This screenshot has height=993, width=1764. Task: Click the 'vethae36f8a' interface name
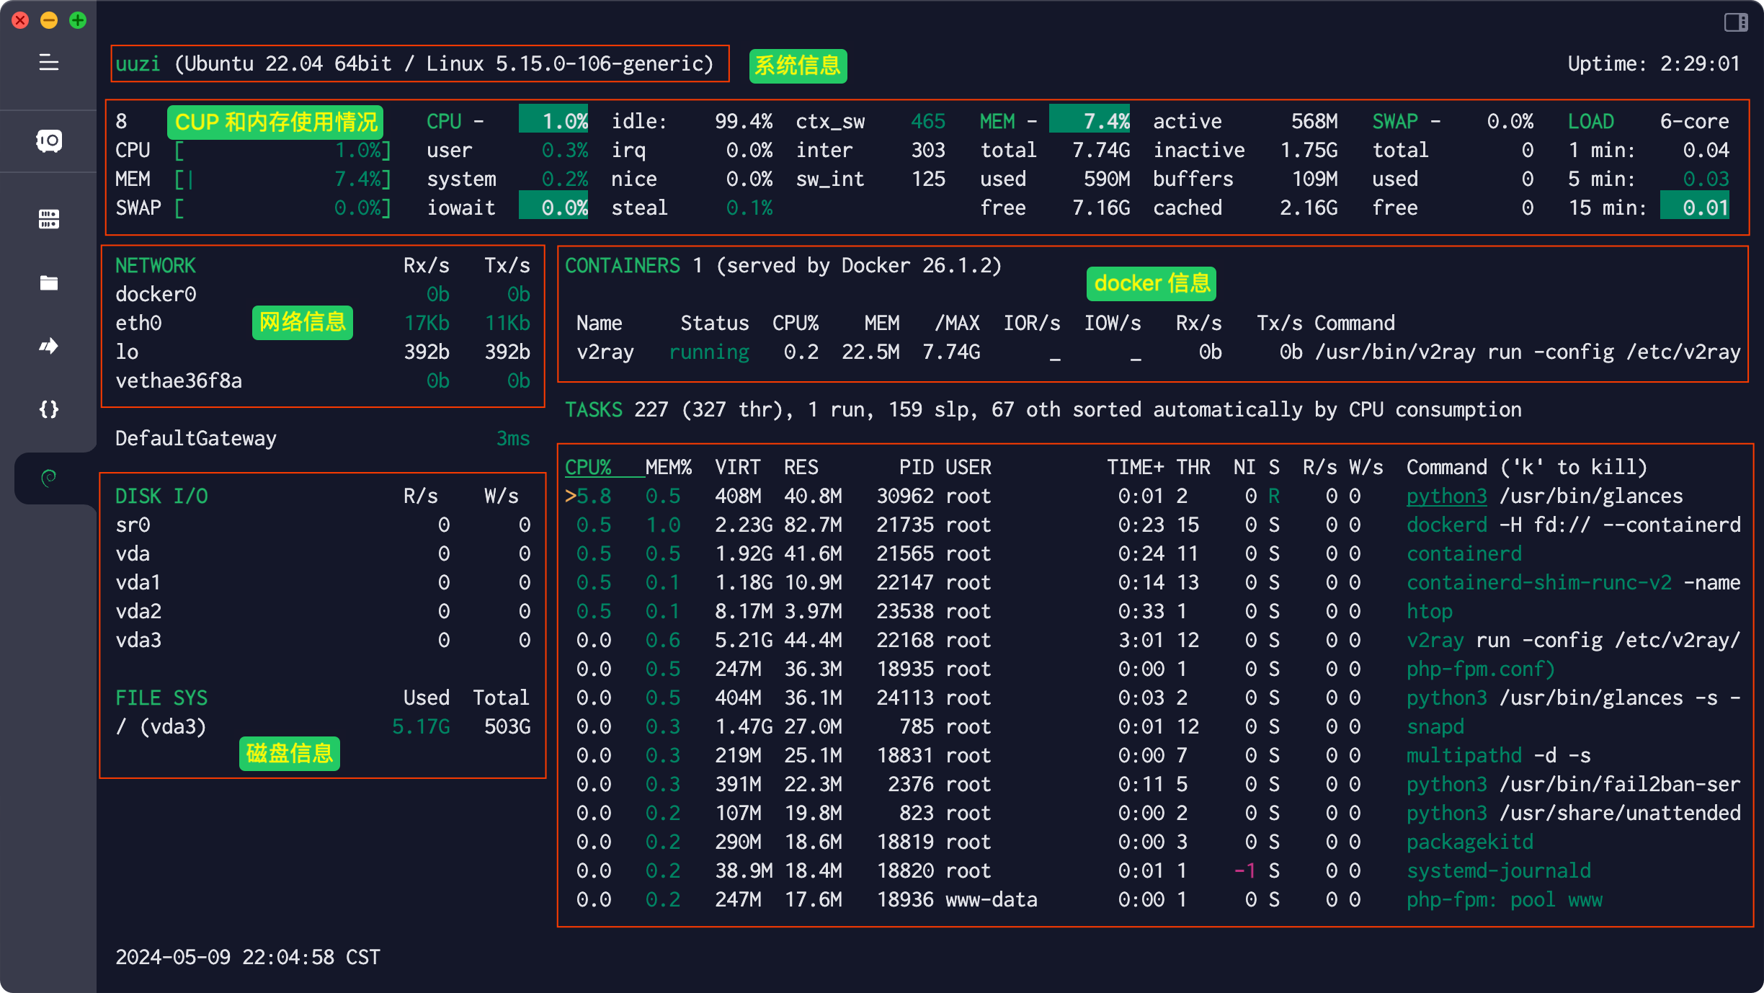pos(179,380)
